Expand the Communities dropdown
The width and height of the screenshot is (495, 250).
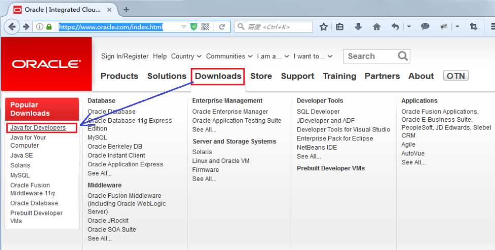pos(230,56)
